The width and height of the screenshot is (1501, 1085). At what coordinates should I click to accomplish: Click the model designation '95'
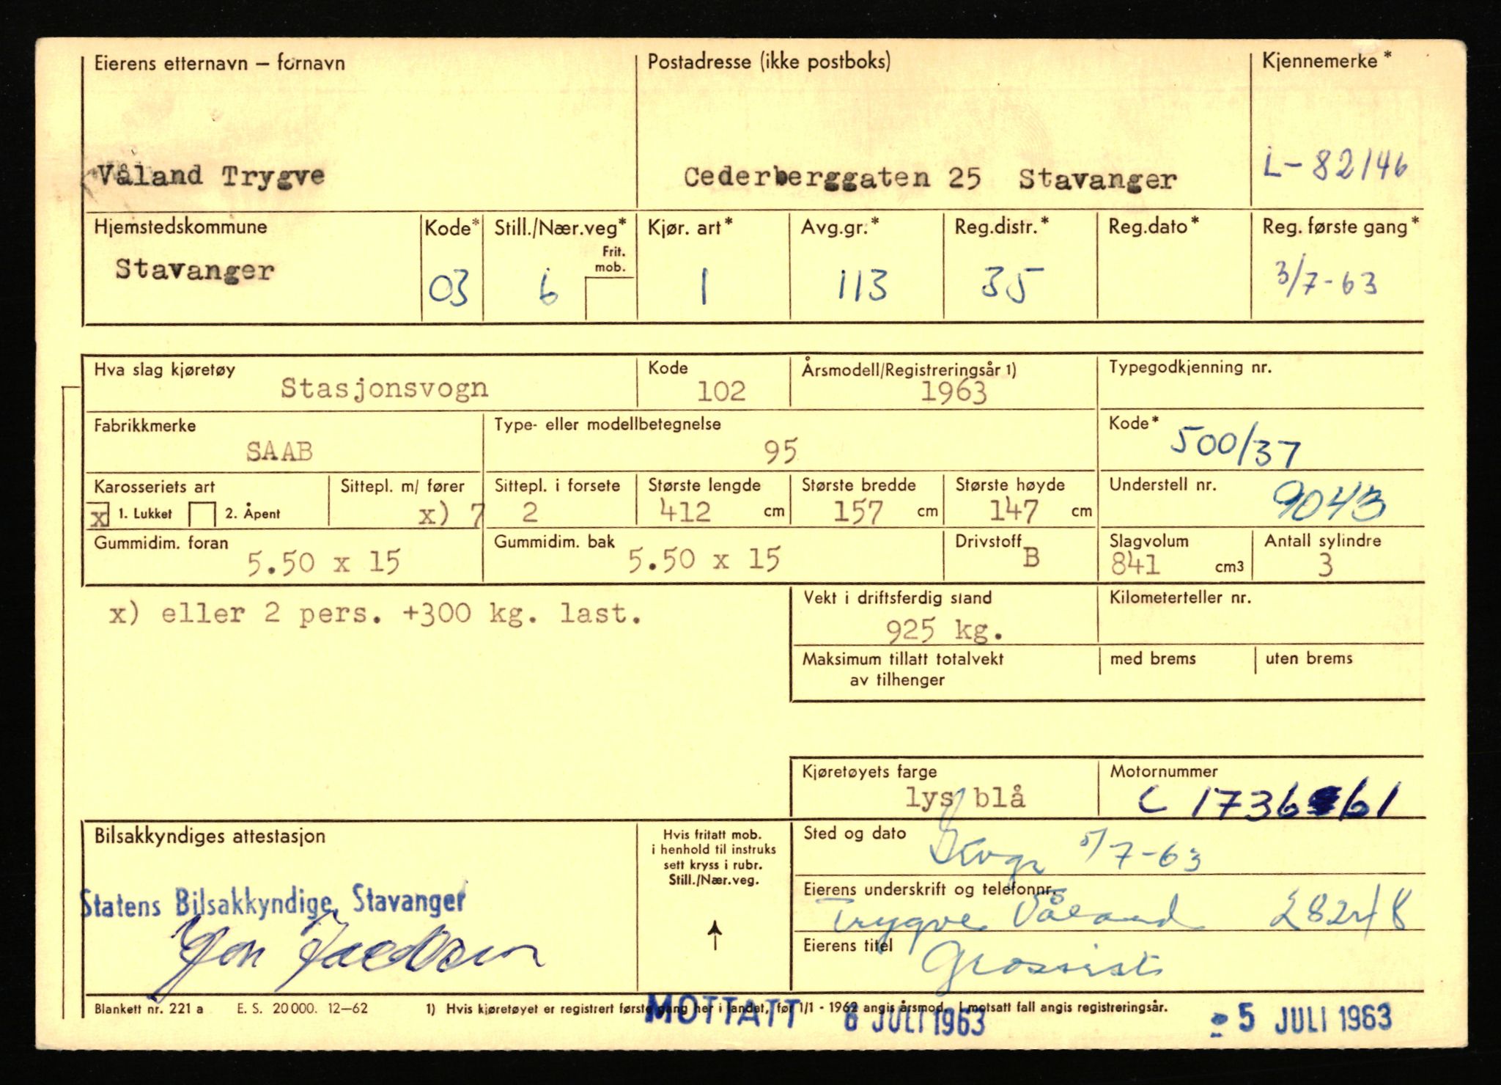(x=781, y=452)
